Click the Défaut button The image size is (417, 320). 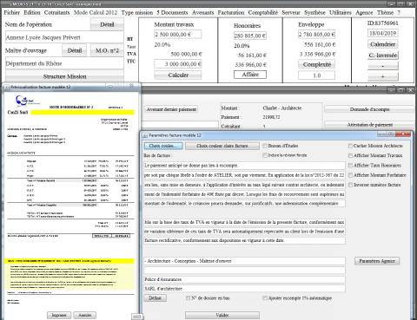(x=155, y=298)
